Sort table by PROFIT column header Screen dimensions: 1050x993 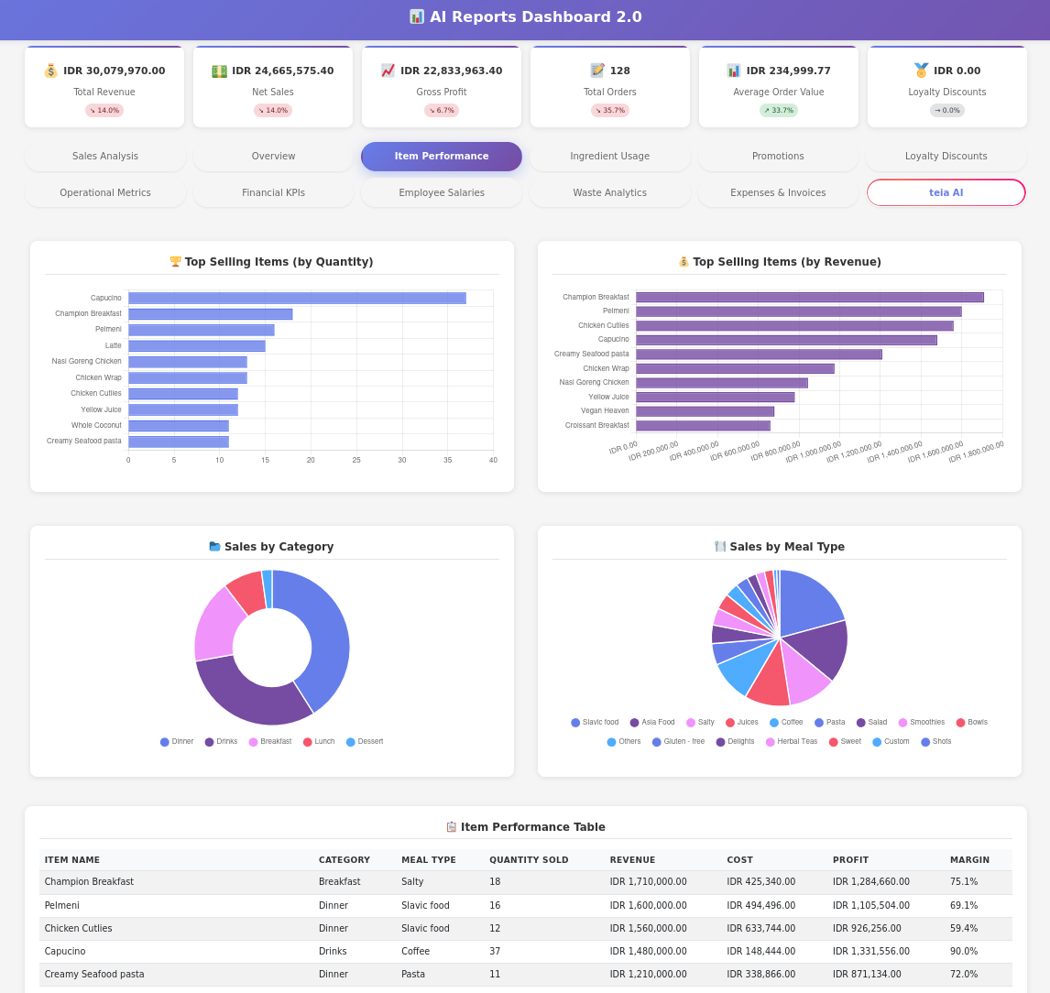[850, 860]
